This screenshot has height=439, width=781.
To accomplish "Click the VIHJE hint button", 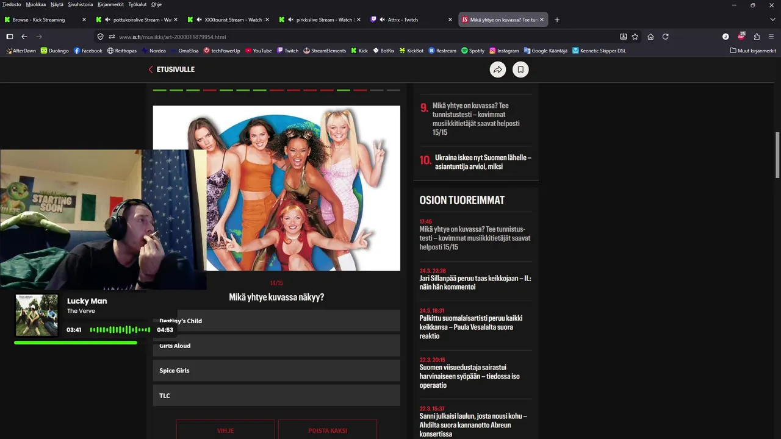I will 225,429.
